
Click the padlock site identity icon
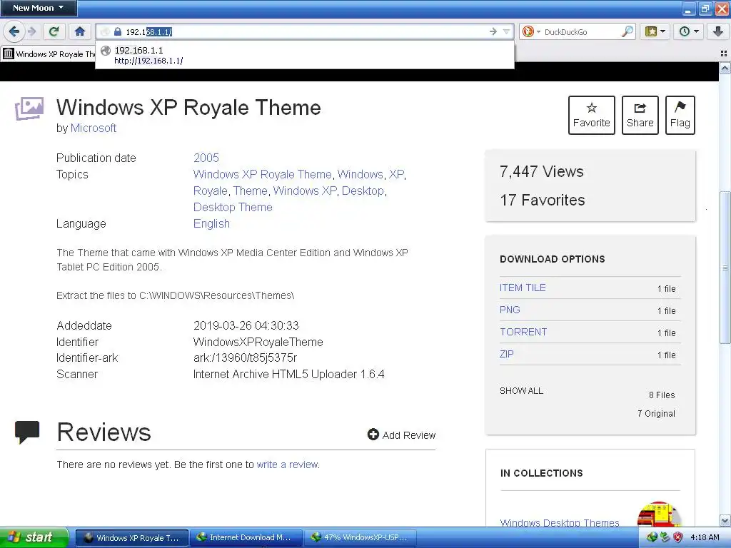coord(118,31)
